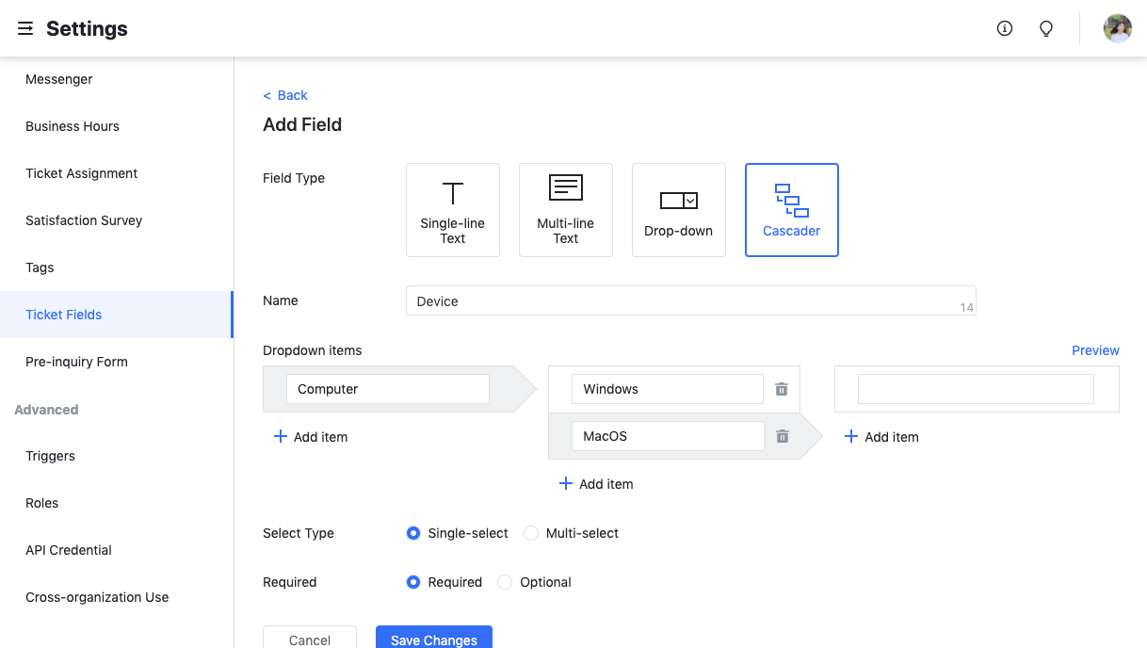Delete the MacOS item with trash icon
1147x648 pixels.
click(x=782, y=436)
